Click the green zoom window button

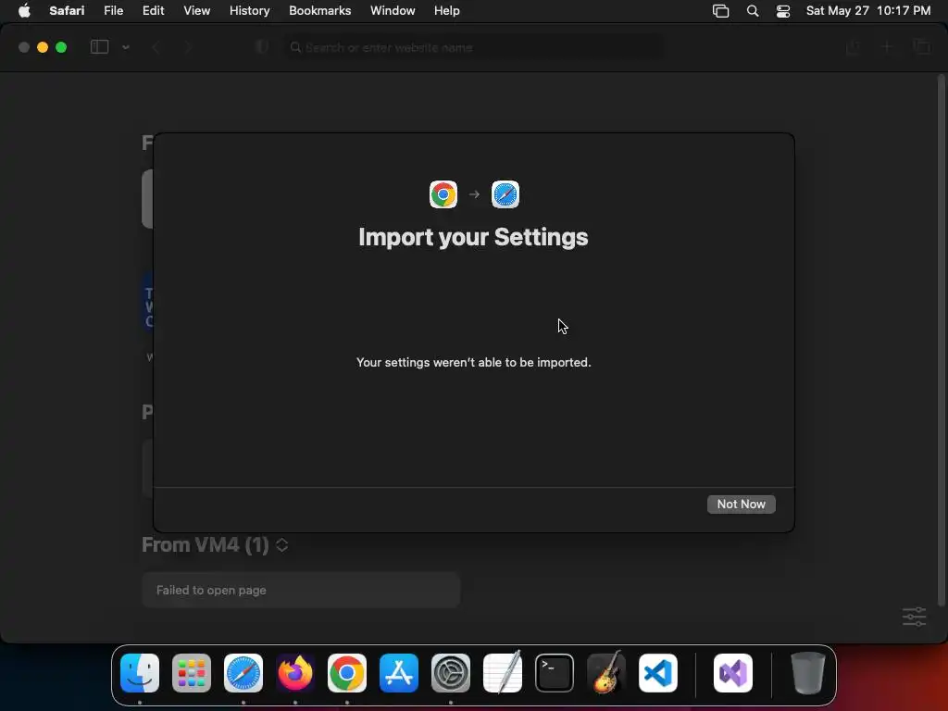click(61, 47)
